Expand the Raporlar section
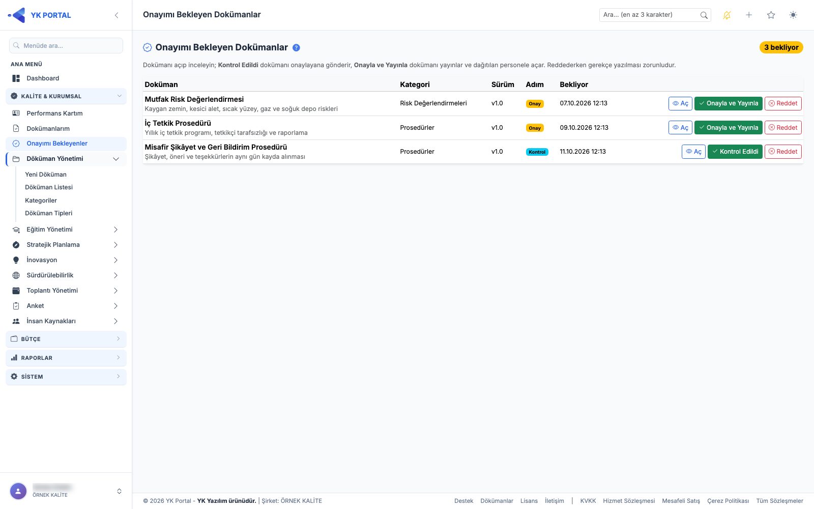The width and height of the screenshot is (814, 509). click(x=66, y=358)
